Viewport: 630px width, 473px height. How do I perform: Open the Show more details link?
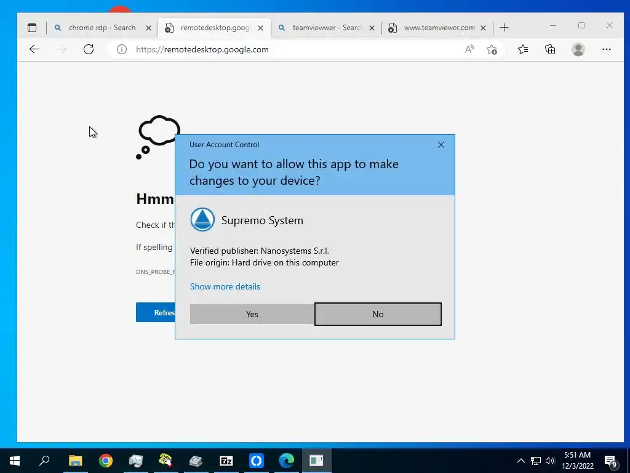pos(225,286)
